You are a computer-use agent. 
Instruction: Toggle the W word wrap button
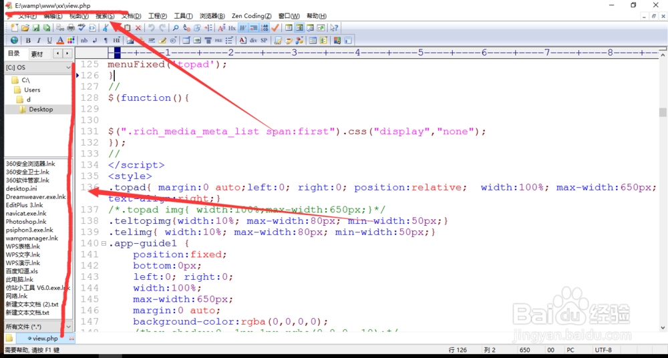pyautogui.click(x=242, y=27)
